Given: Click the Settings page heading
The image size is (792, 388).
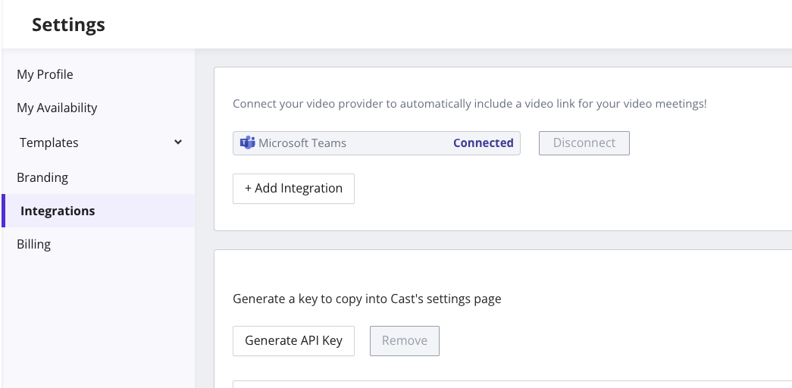Looking at the screenshot, I should [x=68, y=25].
